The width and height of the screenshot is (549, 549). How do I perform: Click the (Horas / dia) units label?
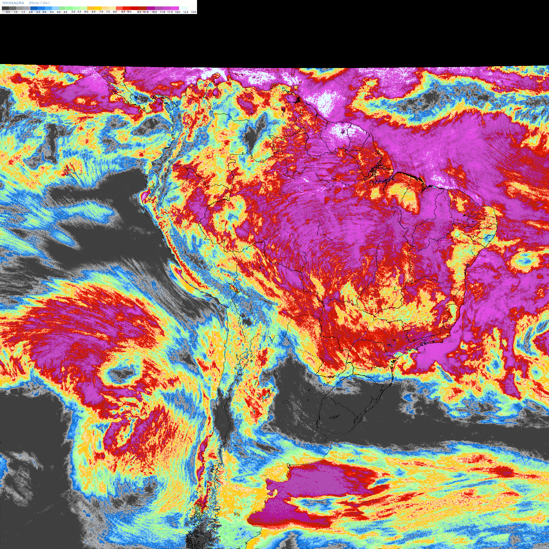click(39, 3)
